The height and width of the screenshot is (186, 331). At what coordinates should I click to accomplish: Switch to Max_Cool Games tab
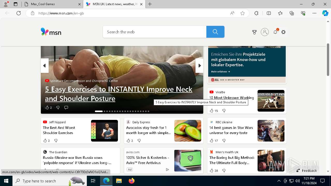click(52, 4)
